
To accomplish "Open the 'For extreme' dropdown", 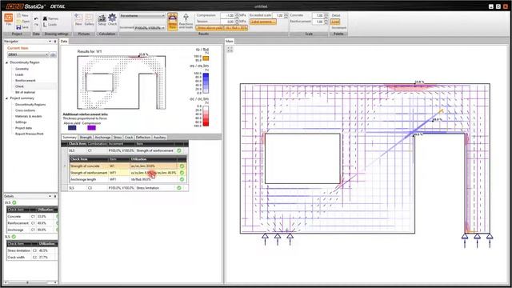I will point(142,16).
